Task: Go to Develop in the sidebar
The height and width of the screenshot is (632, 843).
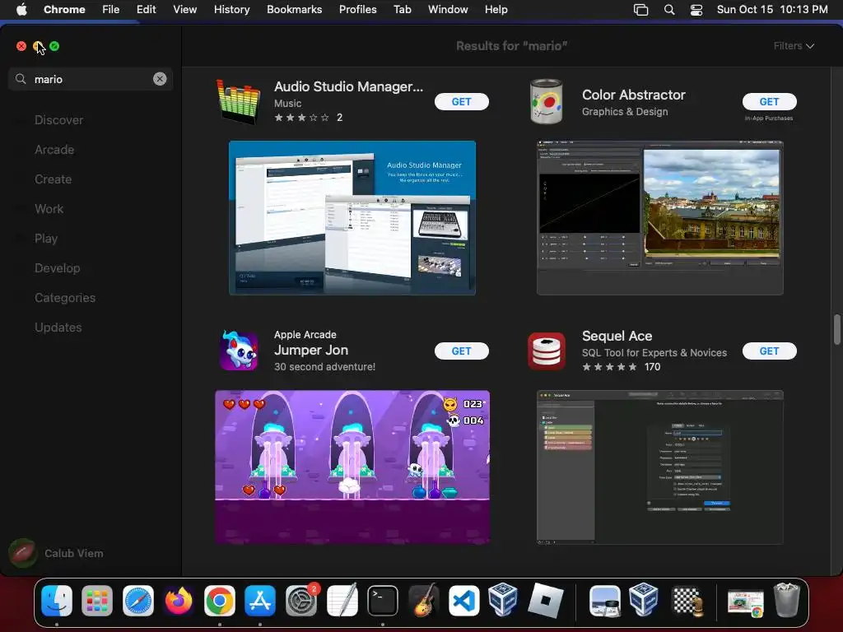Action: click(57, 267)
